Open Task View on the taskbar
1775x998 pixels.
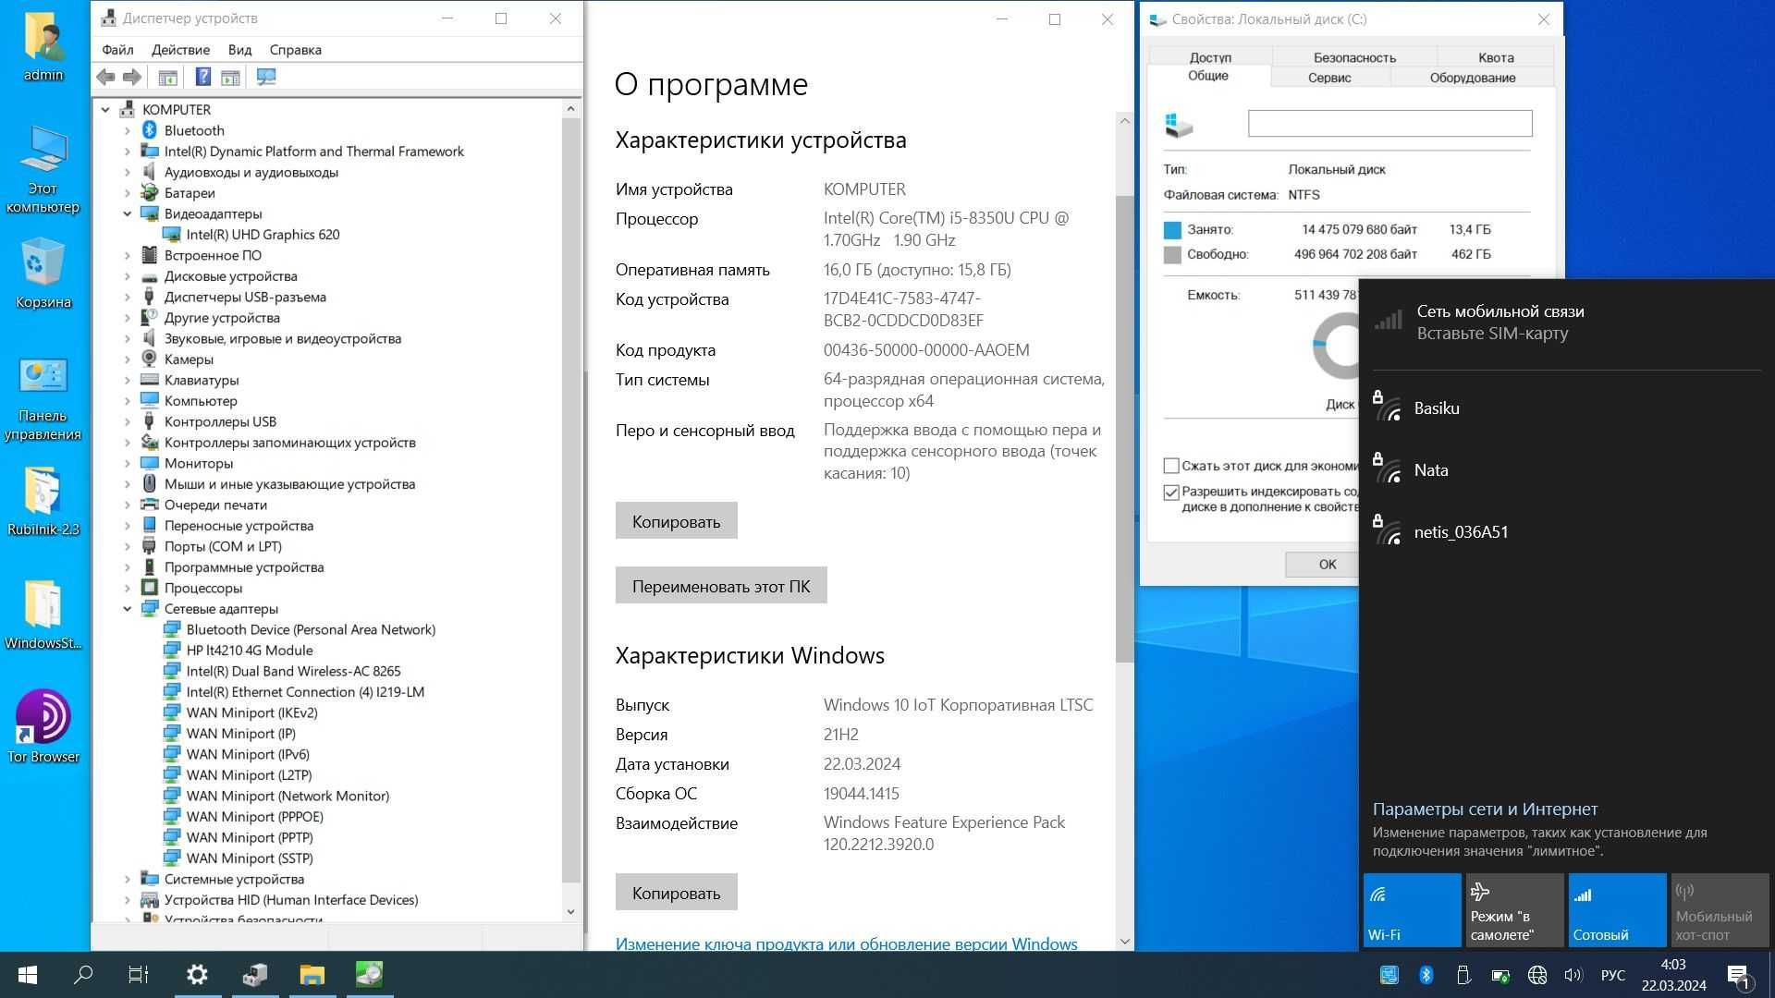[x=139, y=975]
